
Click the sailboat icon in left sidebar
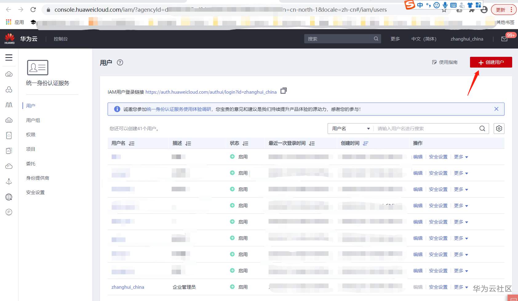9,182
